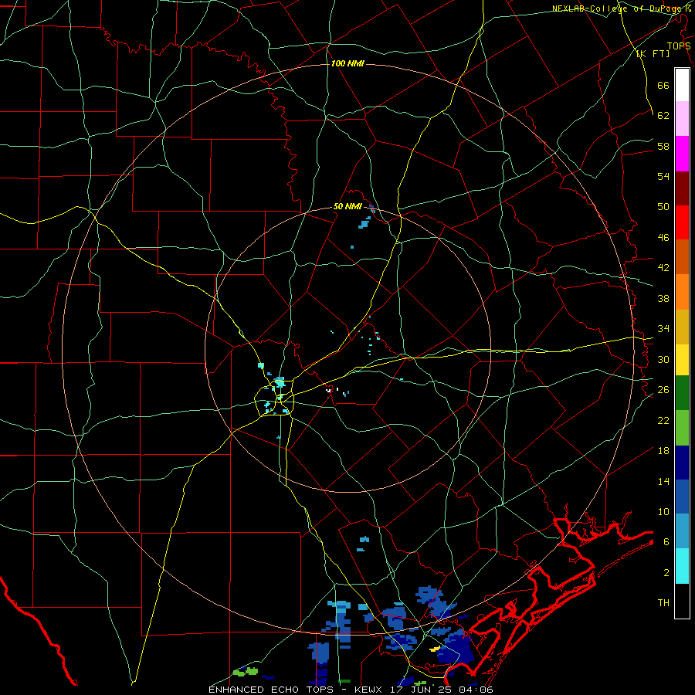This screenshot has height=695, width=695.
Task: Click the 'KEWX' radar station identifier
Action: 370,690
